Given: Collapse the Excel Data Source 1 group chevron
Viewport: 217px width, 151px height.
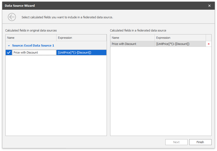Looking at the screenshot, I should coord(9,46).
